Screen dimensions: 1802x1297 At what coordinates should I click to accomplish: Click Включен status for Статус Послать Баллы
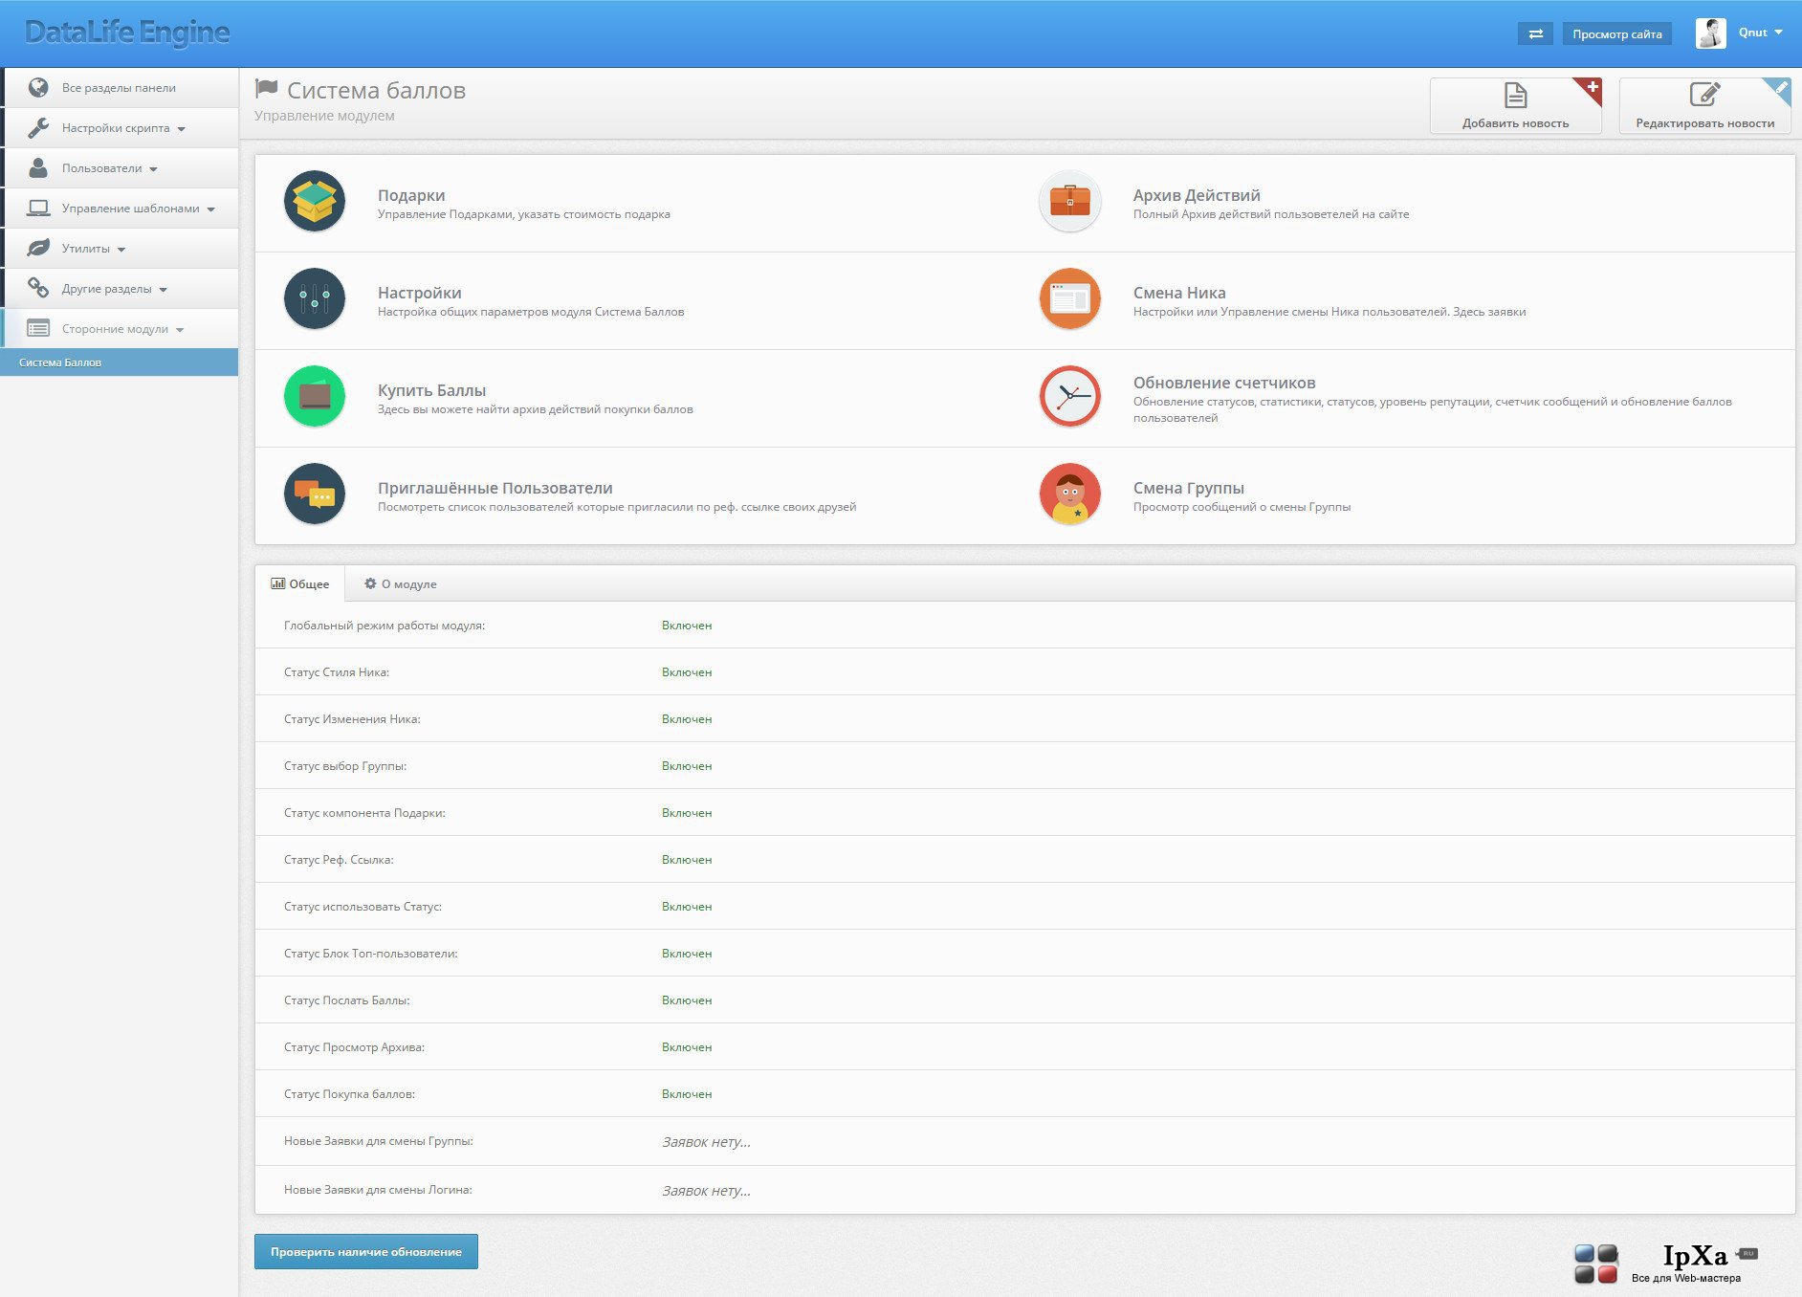coord(687,1000)
